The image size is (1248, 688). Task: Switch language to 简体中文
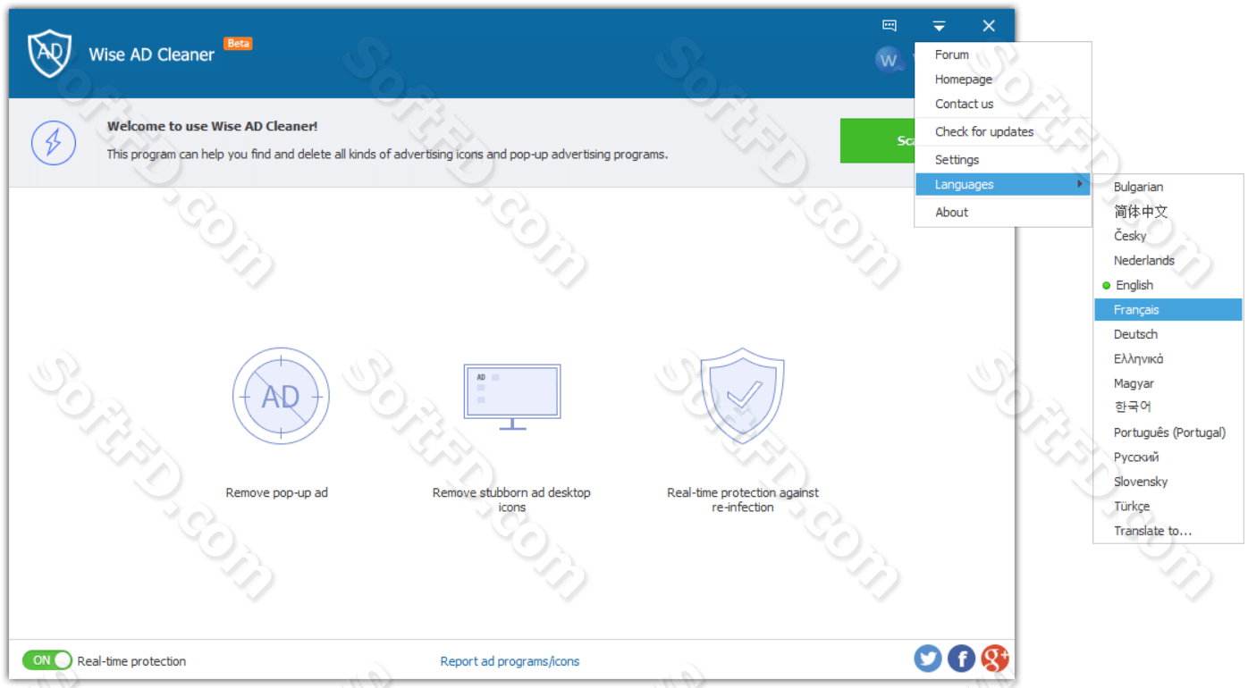click(1168, 212)
